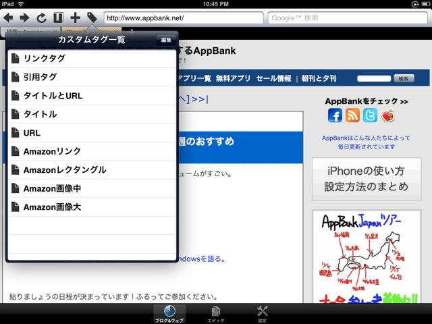Tap the >>| last-page pagination link

[x=200, y=99]
